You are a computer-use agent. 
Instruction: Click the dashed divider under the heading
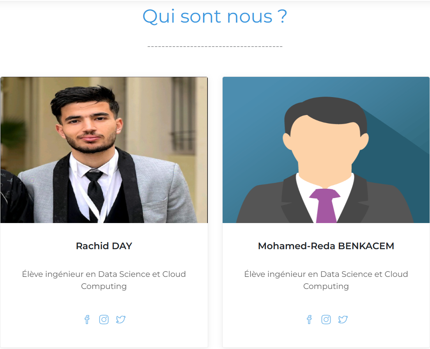click(x=215, y=46)
